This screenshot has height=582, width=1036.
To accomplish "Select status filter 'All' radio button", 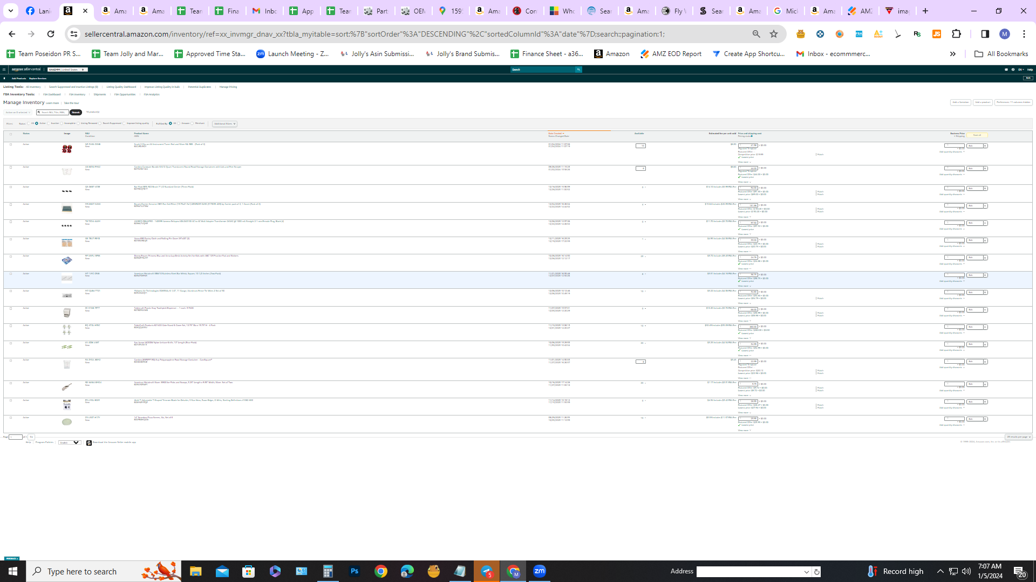I will [29, 123].
